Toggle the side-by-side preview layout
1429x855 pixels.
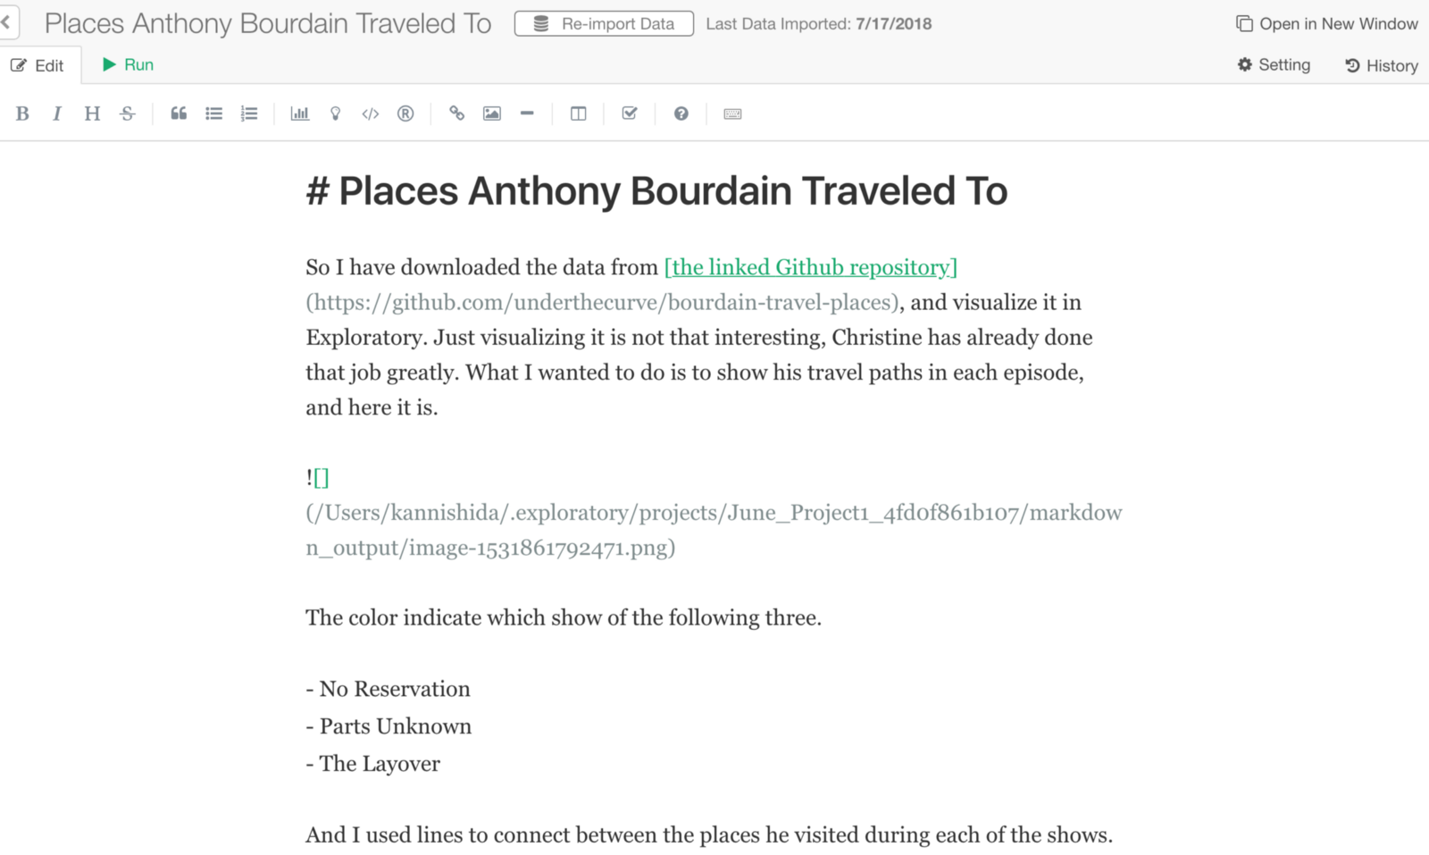coord(579,113)
